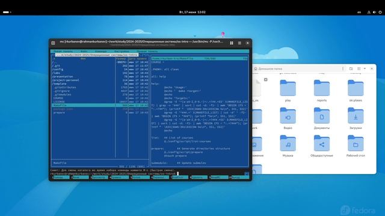Select the /template directory row
385x216 pixels.
pyautogui.click(x=100, y=84)
